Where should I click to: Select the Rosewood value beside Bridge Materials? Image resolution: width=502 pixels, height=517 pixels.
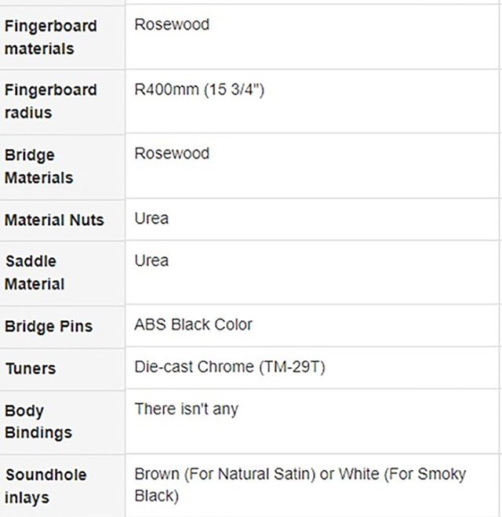click(x=172, y=154)
